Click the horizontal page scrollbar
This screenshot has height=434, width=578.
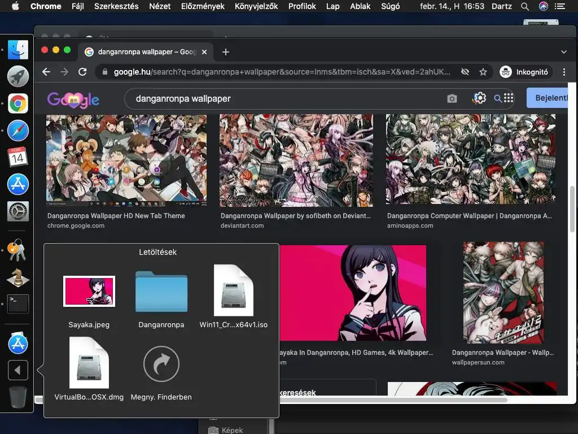click(x=393, y=400)
